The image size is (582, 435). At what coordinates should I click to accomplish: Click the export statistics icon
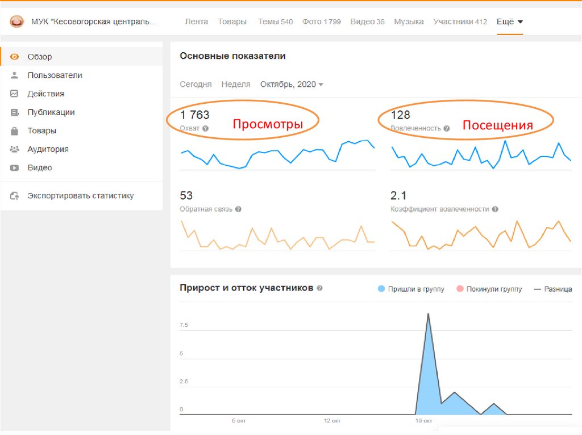pyautogui.click(x=15, y=196)
